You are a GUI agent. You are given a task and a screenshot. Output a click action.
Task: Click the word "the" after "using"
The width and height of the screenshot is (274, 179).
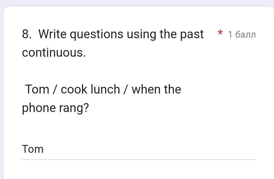168,34
